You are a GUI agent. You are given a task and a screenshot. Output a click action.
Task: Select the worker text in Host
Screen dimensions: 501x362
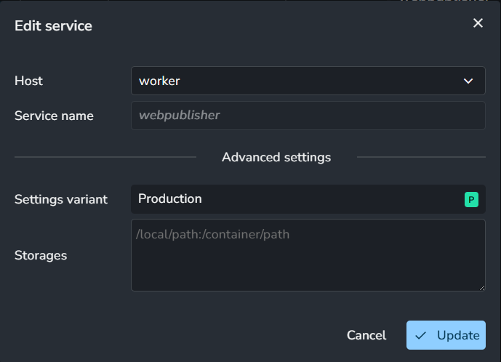[x=159, y=81]
